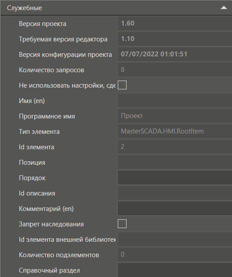The width and height of the screenshot is (232, 277).
Task: Click the Справочный раздел input field
Action: tap(175, 270)
